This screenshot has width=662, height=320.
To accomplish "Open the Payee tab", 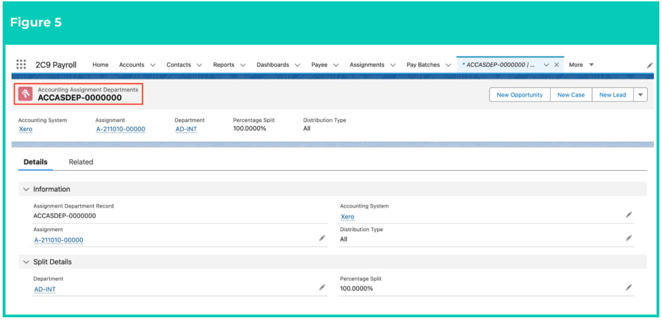I will [319, 64].
